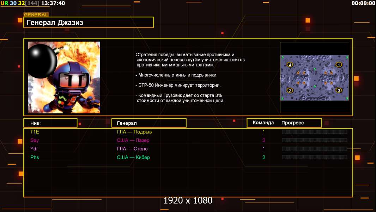Viewport: 376px width, 212px height.
Task: Click the 'Генерал Джазиз' title field
Action: coord(89,22)
